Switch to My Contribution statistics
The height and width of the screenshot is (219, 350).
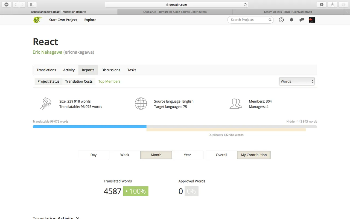pyautogui.click(x=254, y=155)
